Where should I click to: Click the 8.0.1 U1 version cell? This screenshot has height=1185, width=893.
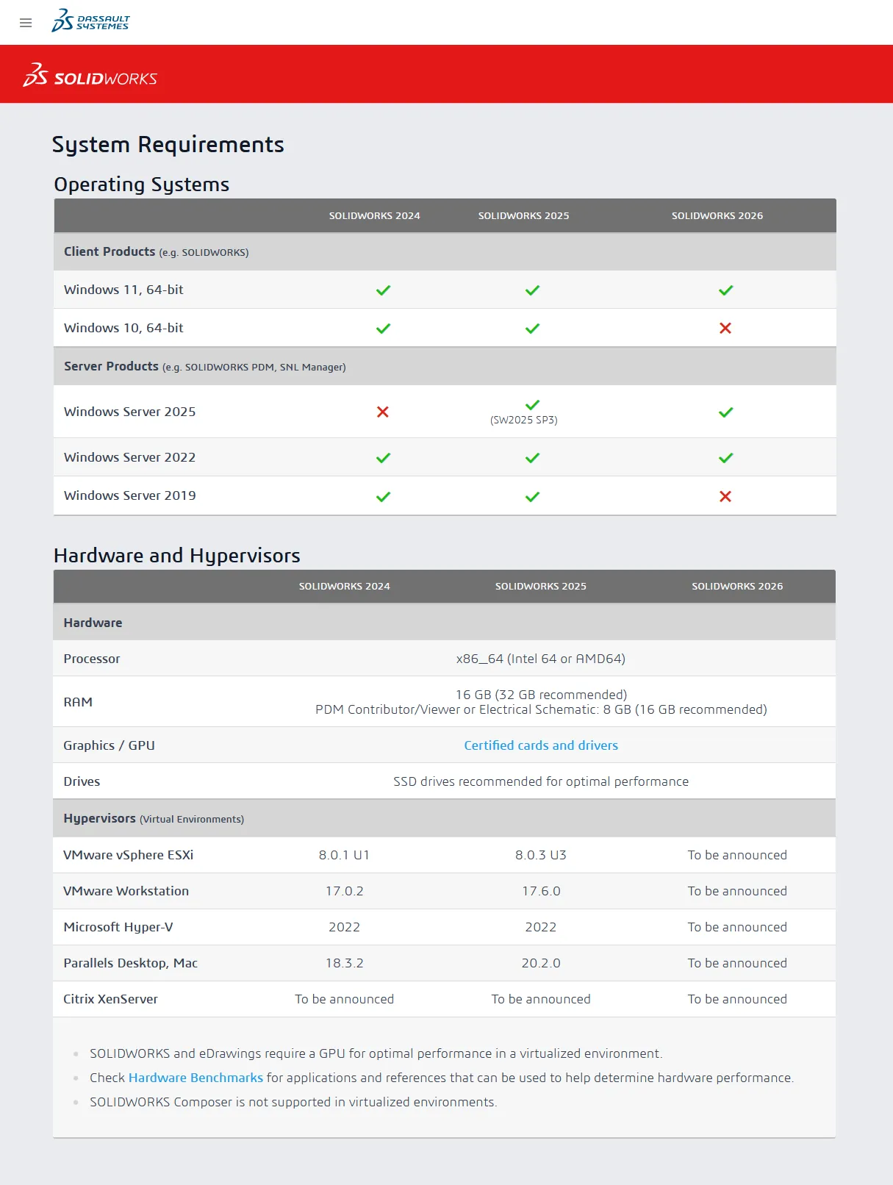pos(345,855)
